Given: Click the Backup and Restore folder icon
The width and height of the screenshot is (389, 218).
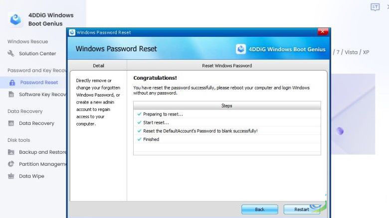Looking at the screenshot, I should click(11, 152).
